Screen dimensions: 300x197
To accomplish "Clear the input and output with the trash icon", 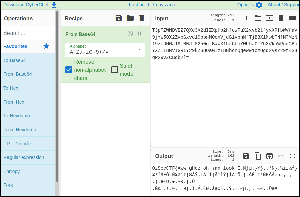I will [281, 18].
